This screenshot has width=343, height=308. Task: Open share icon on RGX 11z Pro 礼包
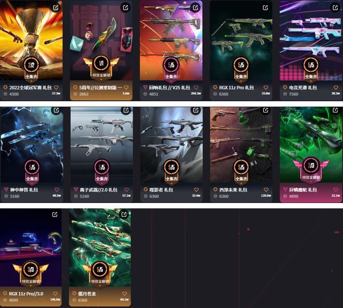pyautogui.click(x=265, y=8)
